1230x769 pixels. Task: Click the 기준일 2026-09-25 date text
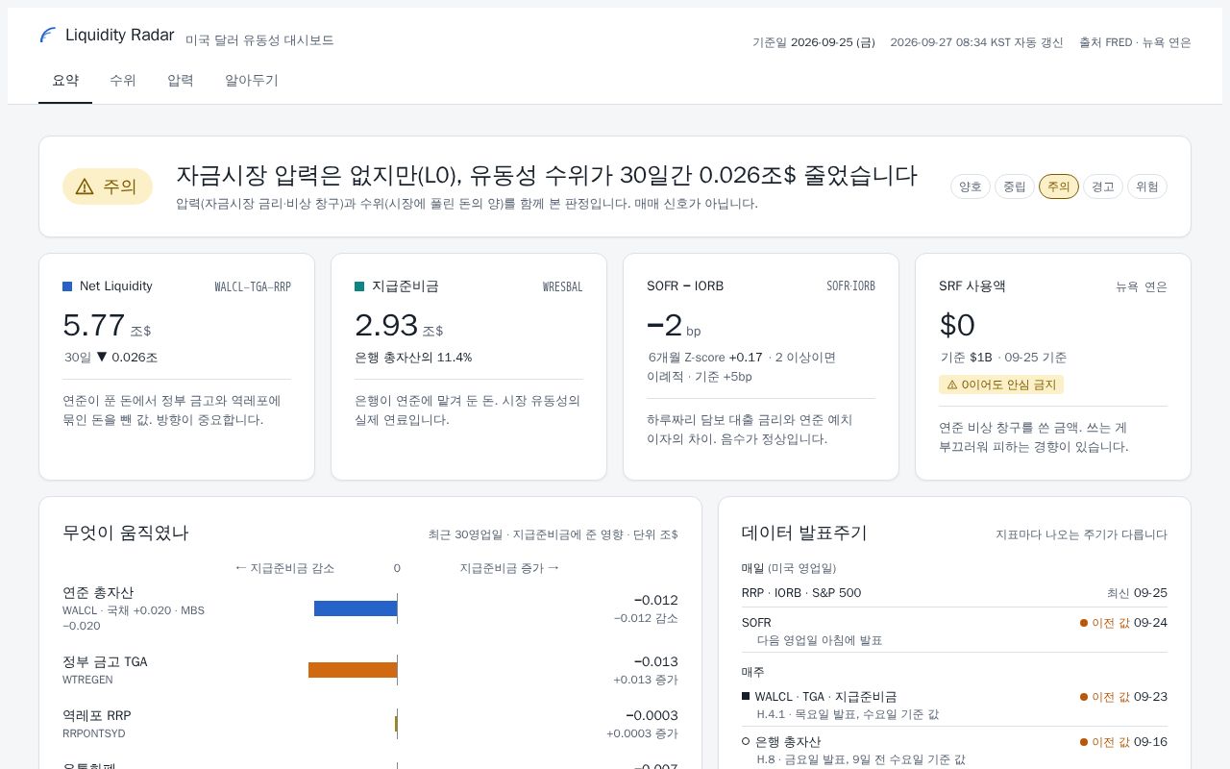click(814, 42)
